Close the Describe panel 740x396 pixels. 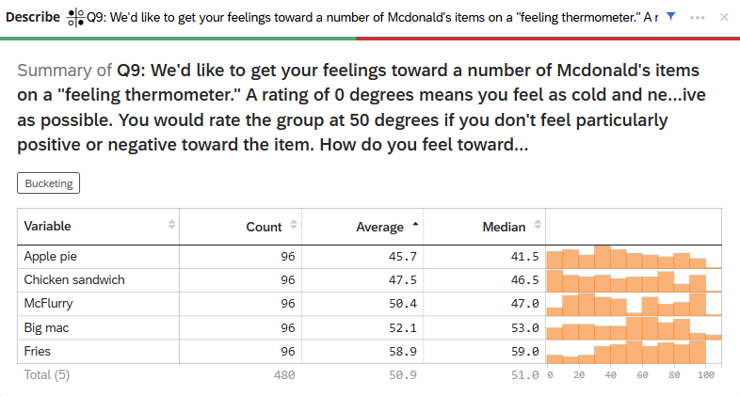click(x=724, y=18)
